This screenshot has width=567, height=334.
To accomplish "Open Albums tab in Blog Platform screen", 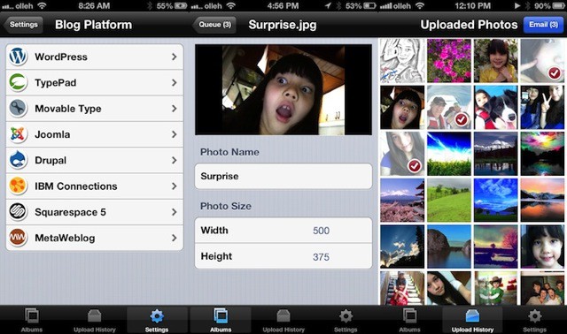I will (x=32, y=320).
